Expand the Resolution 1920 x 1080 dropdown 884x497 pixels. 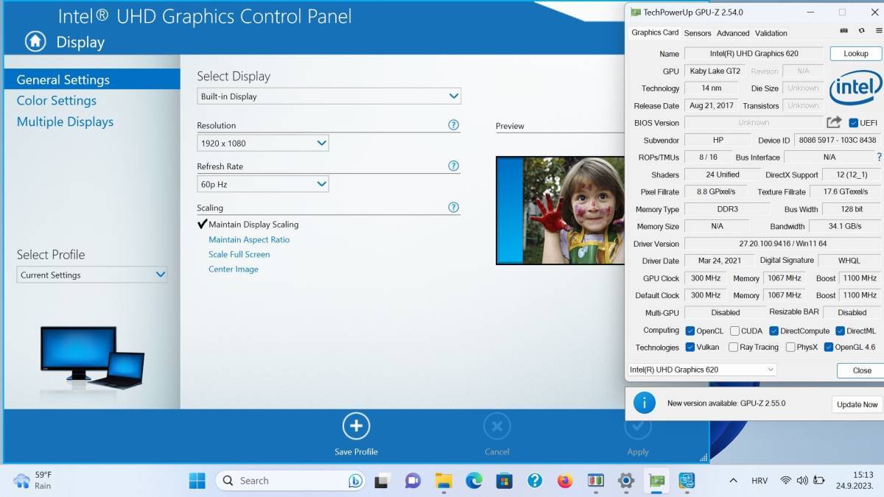coord(263,143)
